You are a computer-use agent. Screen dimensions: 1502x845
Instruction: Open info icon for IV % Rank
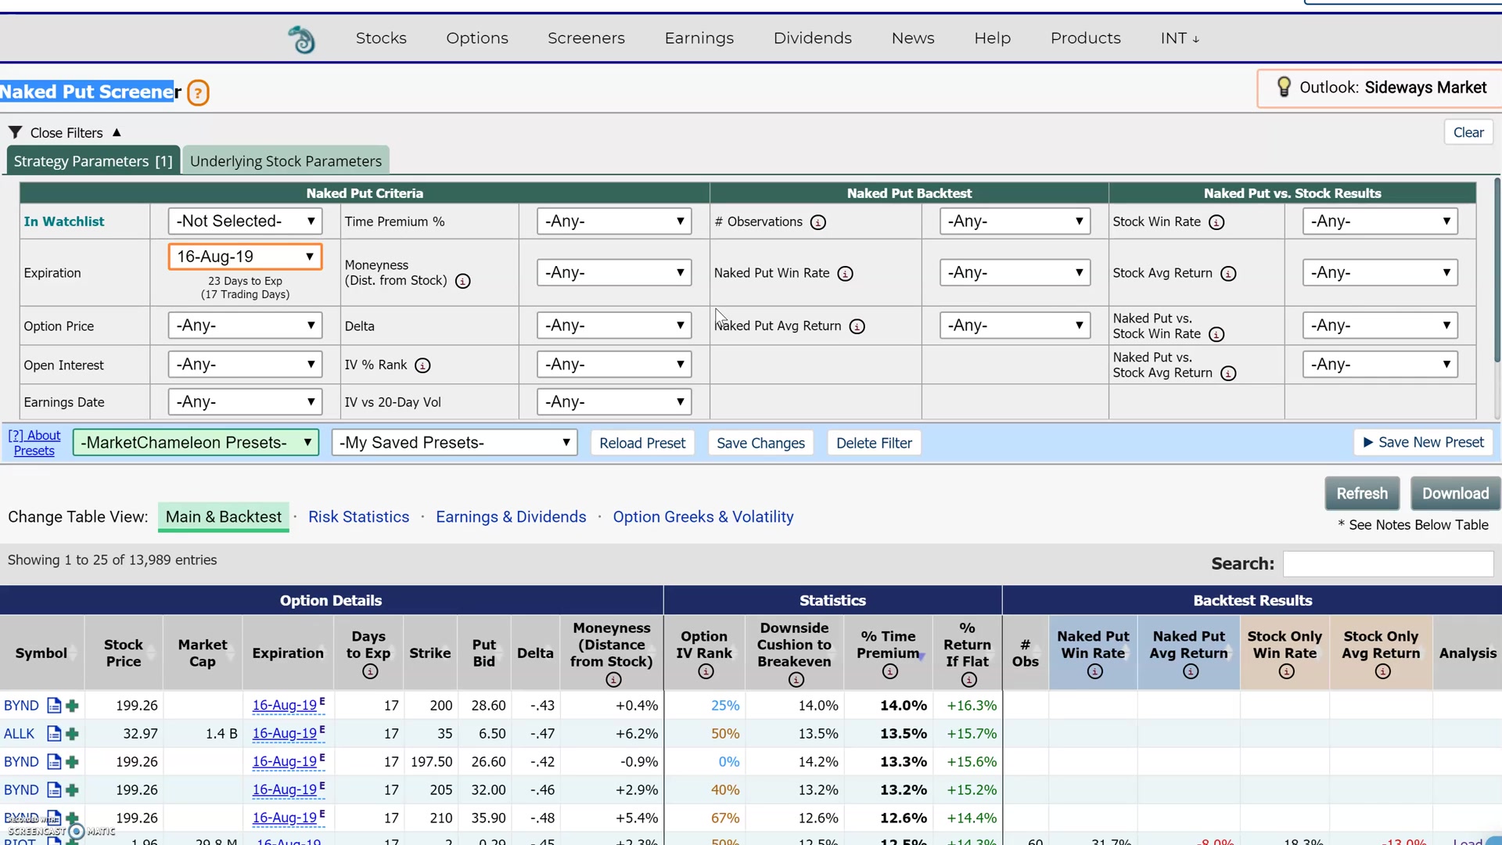click(x=422, y=365)
